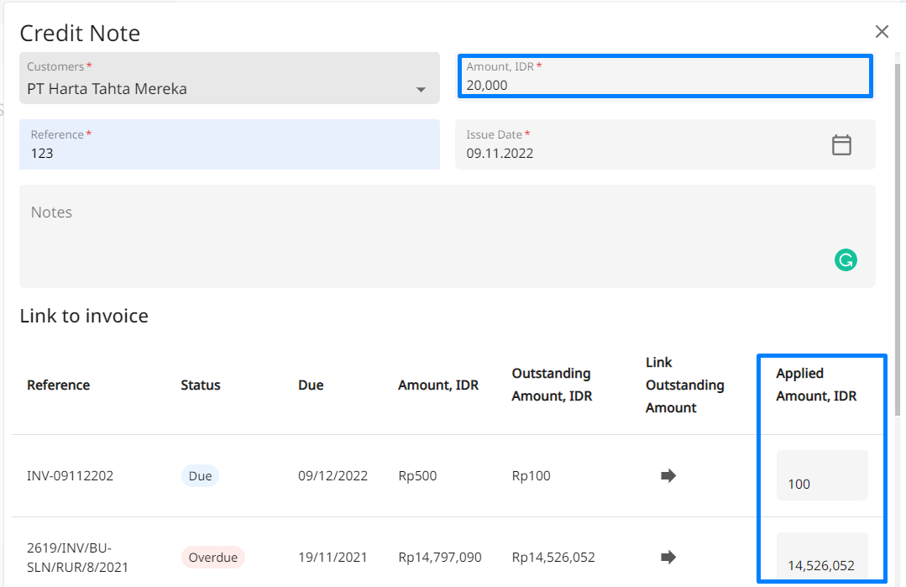
Task: Click the Due column header
Action: [311, 385]
